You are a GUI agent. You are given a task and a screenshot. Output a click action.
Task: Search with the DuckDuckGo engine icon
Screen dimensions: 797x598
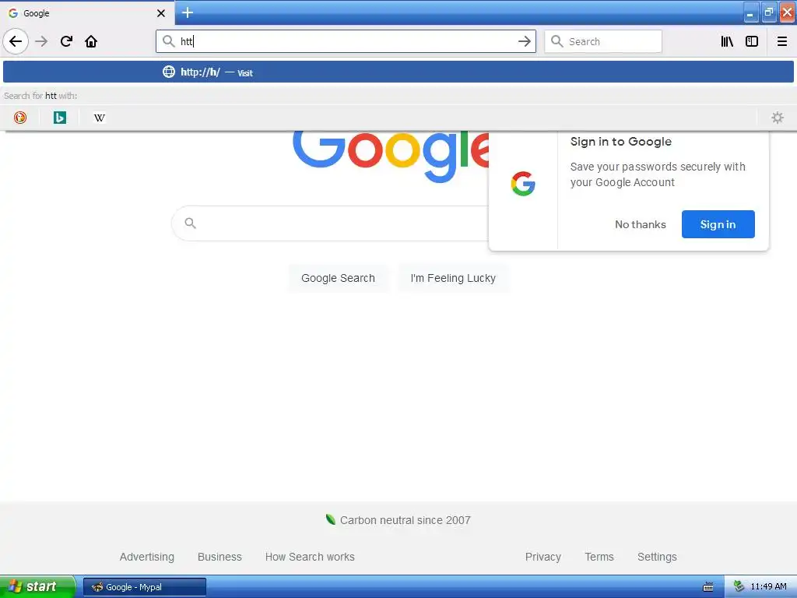coord(19,118)
